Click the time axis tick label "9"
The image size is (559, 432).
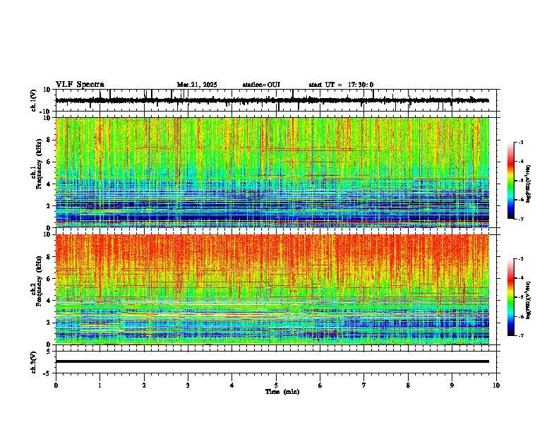click(x=452, y=385)
